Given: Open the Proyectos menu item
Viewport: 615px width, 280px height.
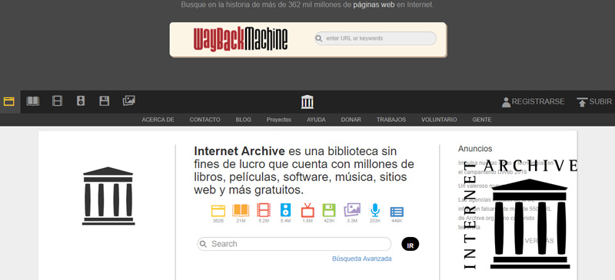Looking at the screenshot, I should [279, 120].
